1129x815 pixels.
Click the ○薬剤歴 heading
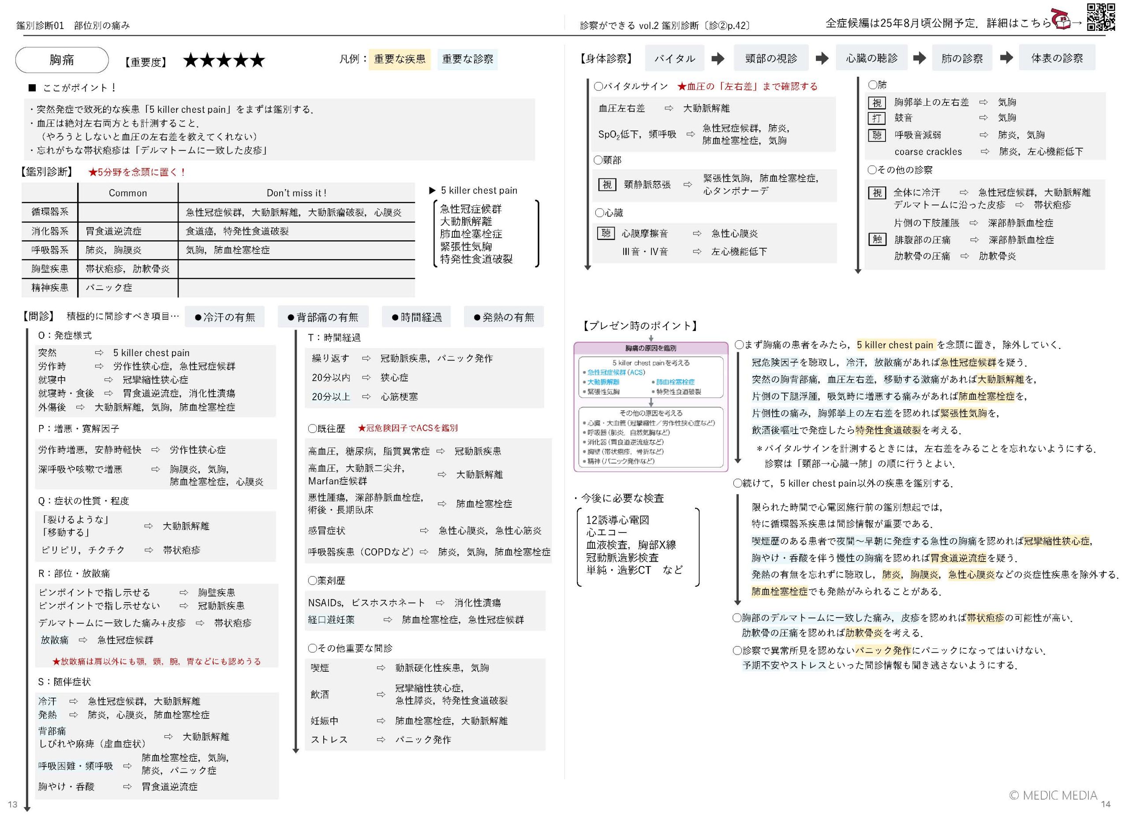326,581
